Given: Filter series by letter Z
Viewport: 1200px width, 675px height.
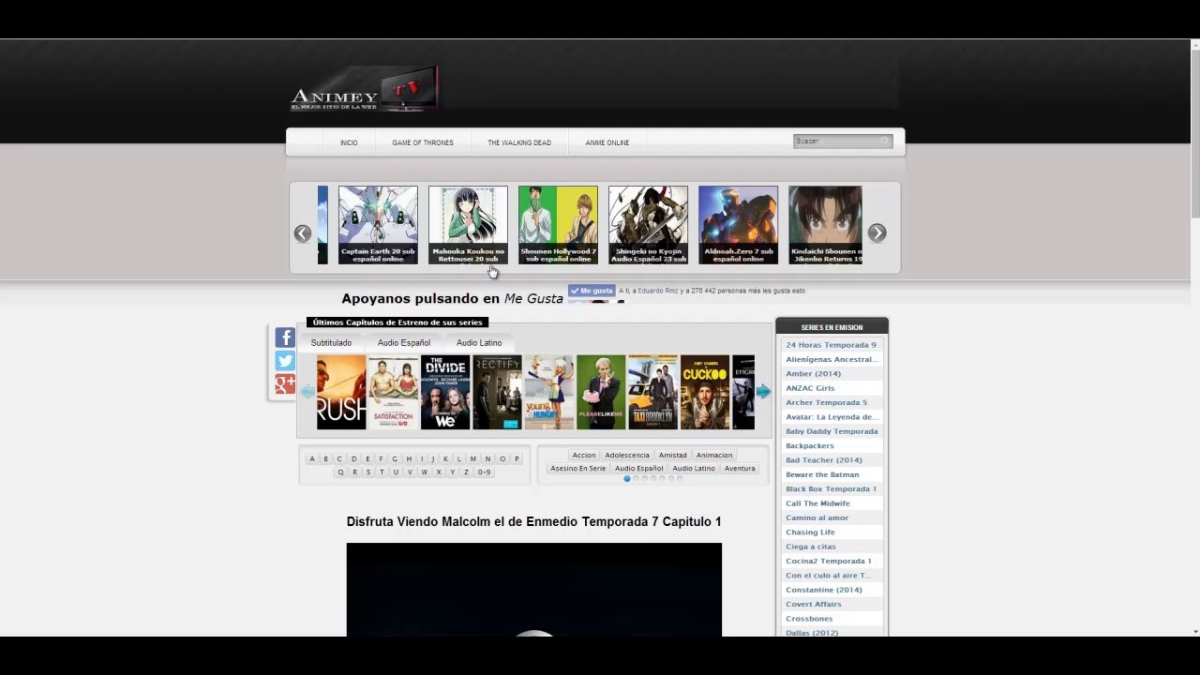Looking at the screenshot, I should coord(466,472).
